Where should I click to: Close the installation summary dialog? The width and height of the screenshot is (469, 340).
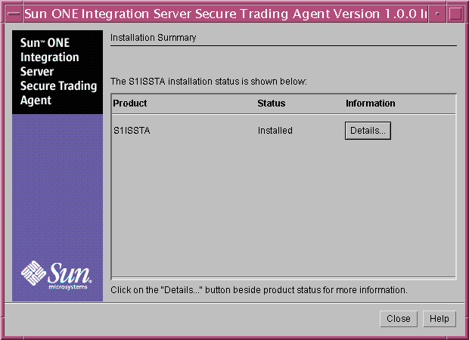pos(399,319)
